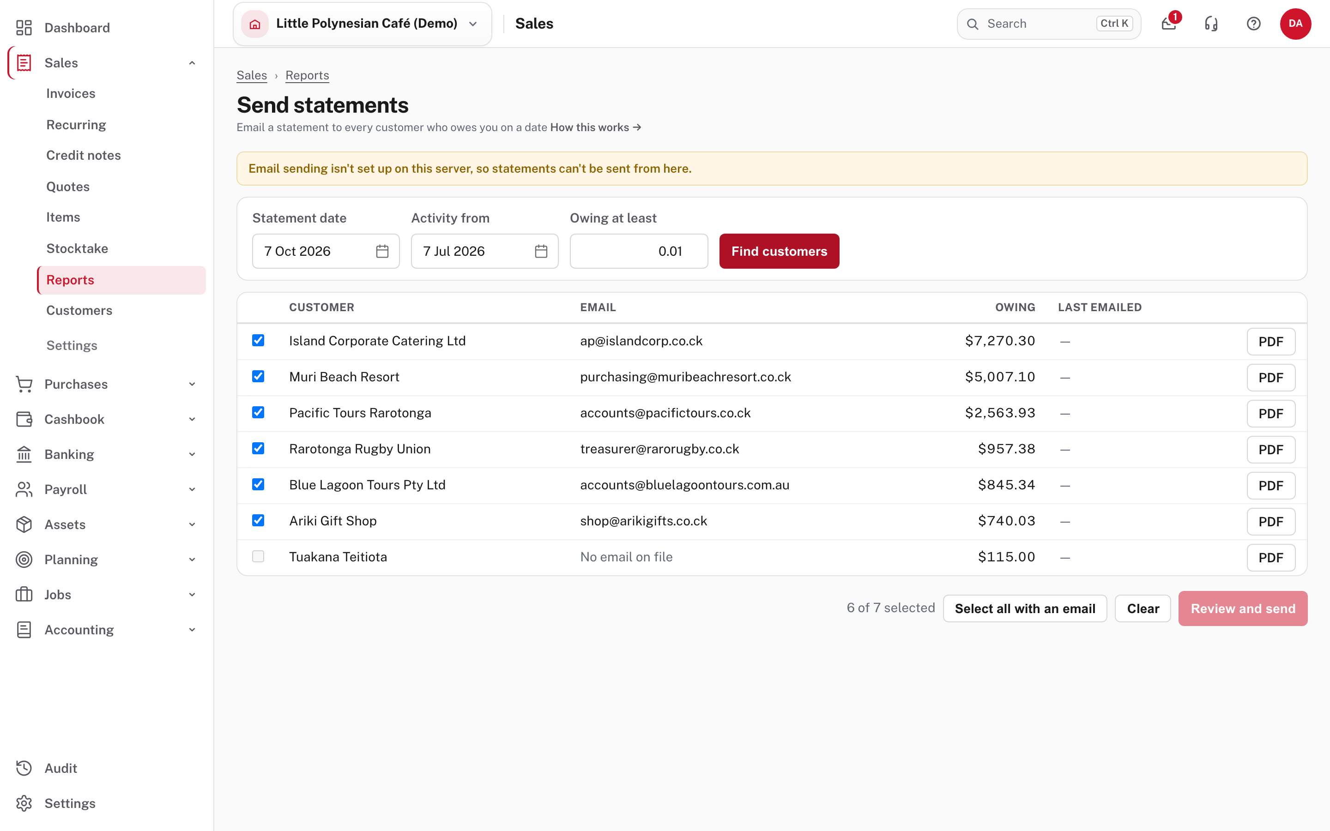Go to Invoices in the sidebar
This screenshot has height=831, width=1330.
[71, 93]
